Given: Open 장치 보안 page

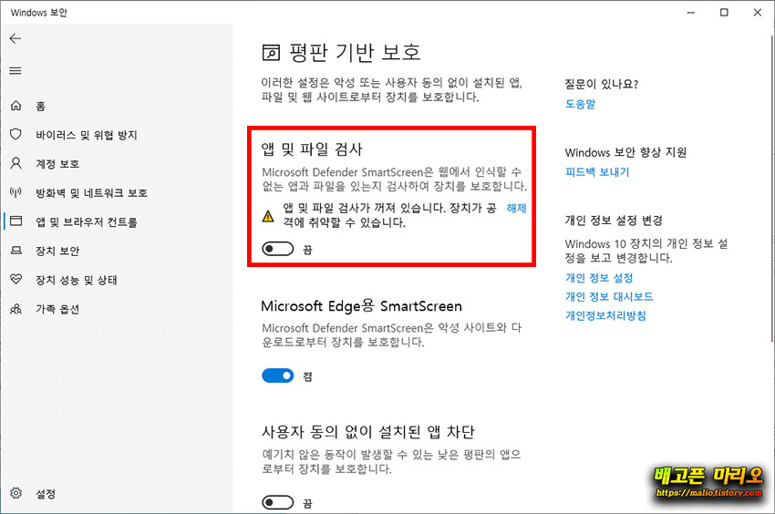Looking at the screenshot, I should point(57,251).
